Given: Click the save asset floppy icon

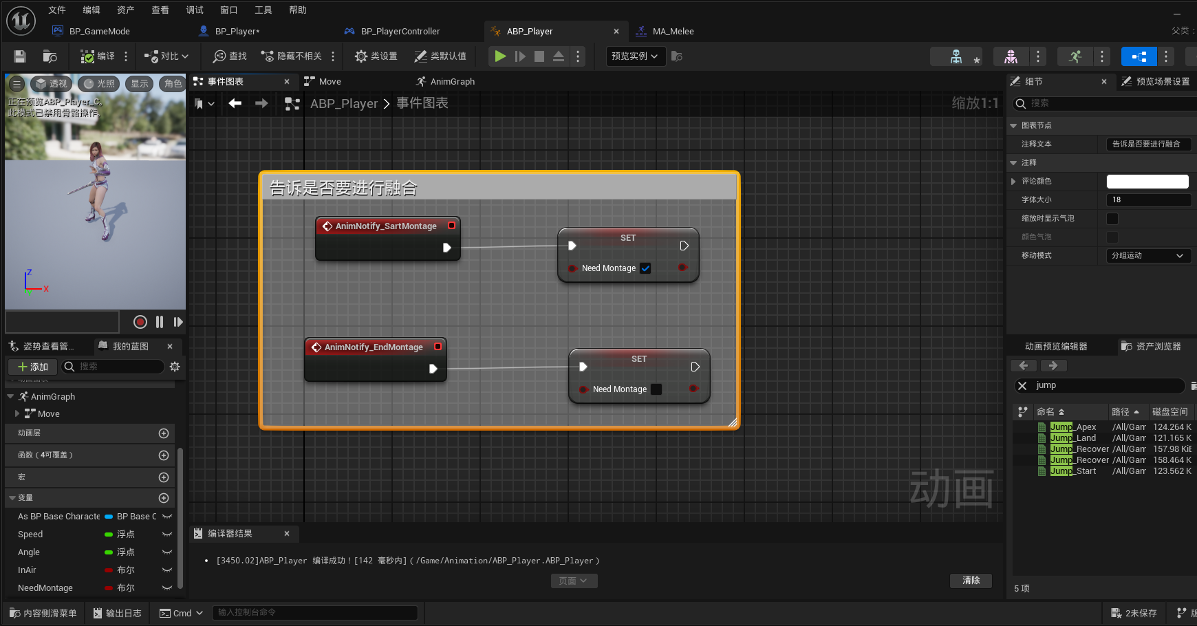Looking at the screenshot, I should pyautogui.click(x=20, y=56).
